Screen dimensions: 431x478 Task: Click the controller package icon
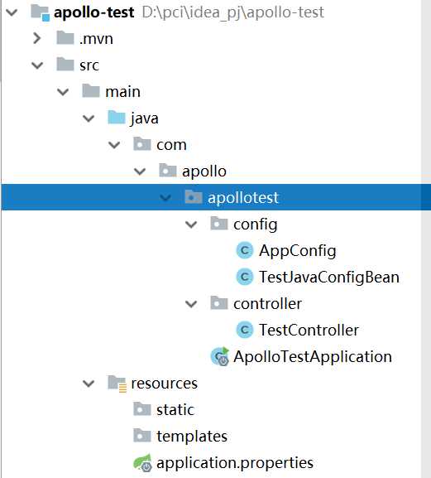pos(219,303)
